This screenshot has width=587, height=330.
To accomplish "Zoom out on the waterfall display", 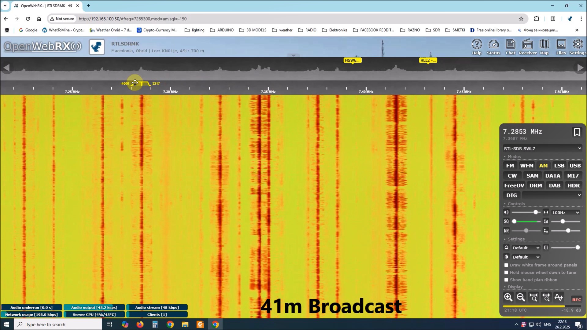I will pyautogui.click(x=521, y=297).
